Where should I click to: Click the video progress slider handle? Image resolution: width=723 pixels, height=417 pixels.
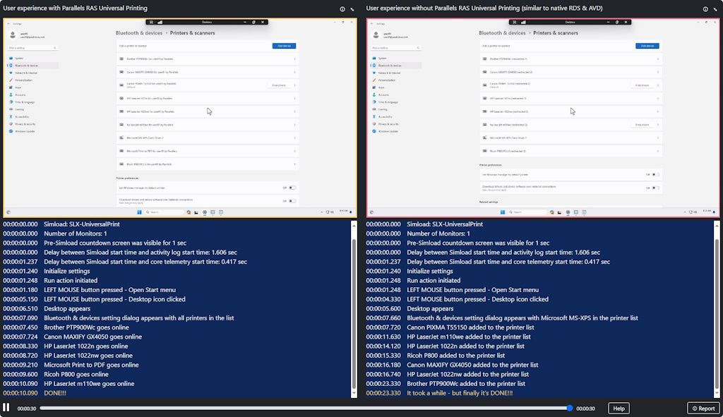click(x=570, y=408)
